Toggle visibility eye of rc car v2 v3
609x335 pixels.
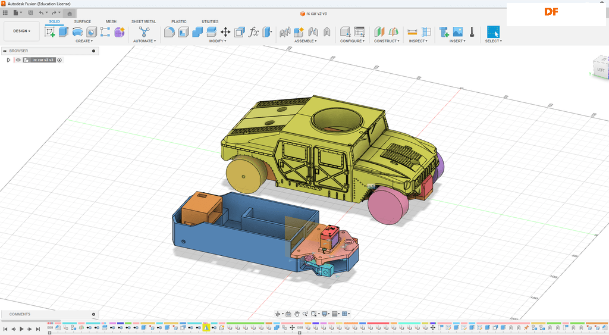(18, 60)
